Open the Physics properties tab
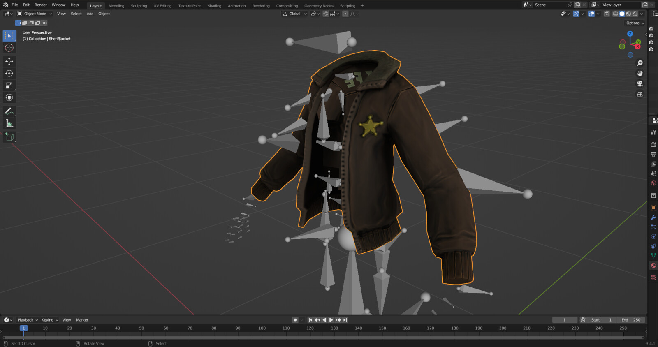This screenshot has width=658, height=347. (x=653, y=237)
